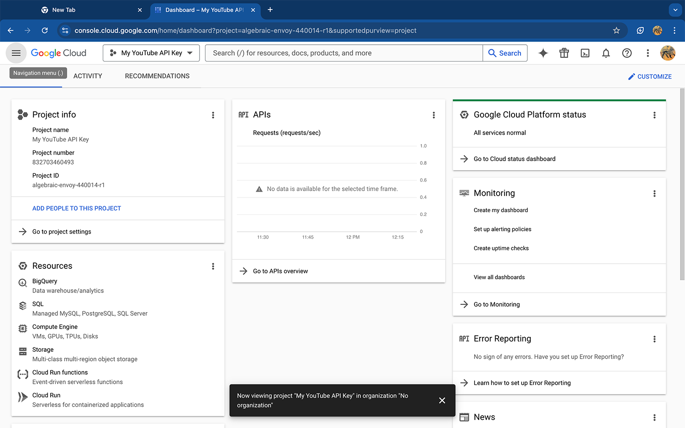
Task: Click the SQL resource icon
Action: pos(22,306)
